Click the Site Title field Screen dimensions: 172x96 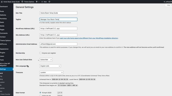coord(58,13)
